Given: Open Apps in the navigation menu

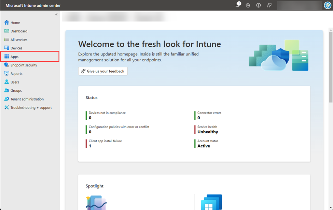Looking at the screenshot, I should pyautogui.click(x=15, y=57).
